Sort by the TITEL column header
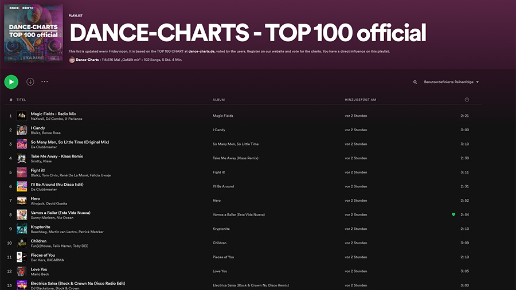The width and height of the screenshot is (516, 290). coord(21,100)
